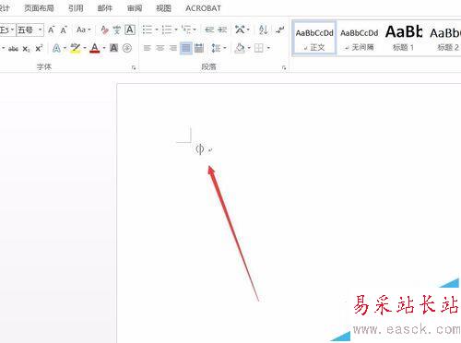Switch to the 引用 ribbon tab

click(76, 8)
